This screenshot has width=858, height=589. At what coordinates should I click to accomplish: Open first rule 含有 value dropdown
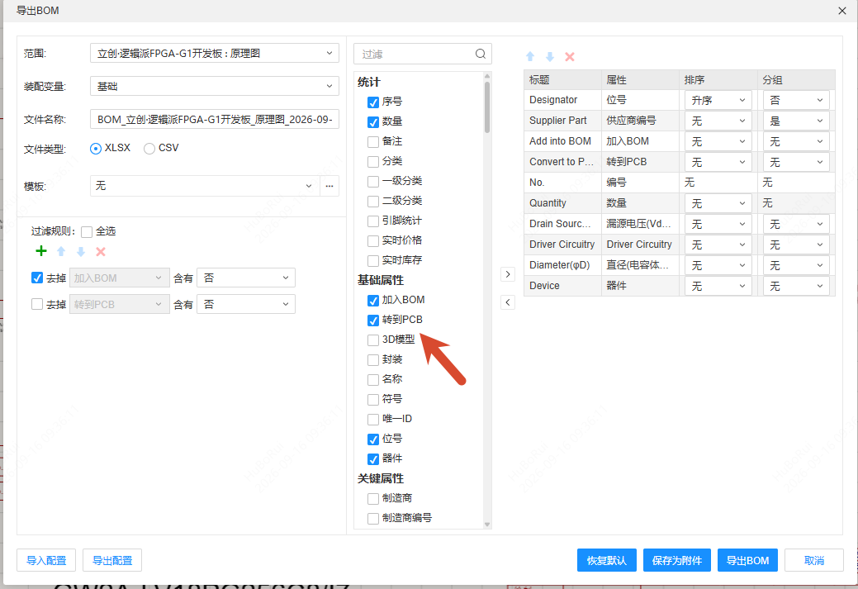(246, 278)
